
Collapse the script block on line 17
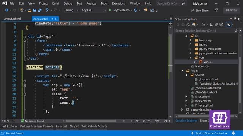[25, 81]
